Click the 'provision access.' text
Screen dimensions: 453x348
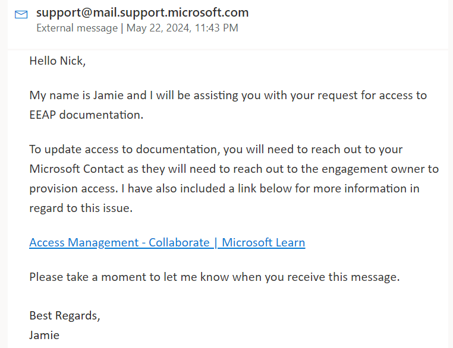point(74,189)
